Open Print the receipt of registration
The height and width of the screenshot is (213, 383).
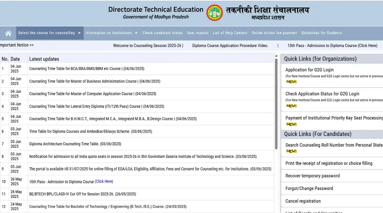(329, 163)
